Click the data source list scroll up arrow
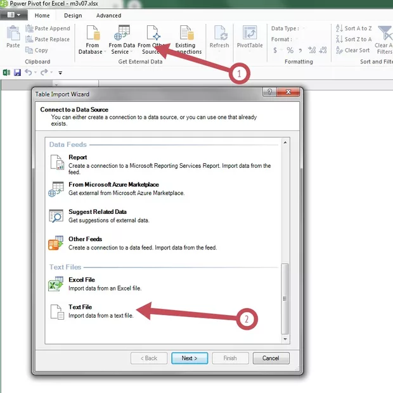 (x=285, y=142)
